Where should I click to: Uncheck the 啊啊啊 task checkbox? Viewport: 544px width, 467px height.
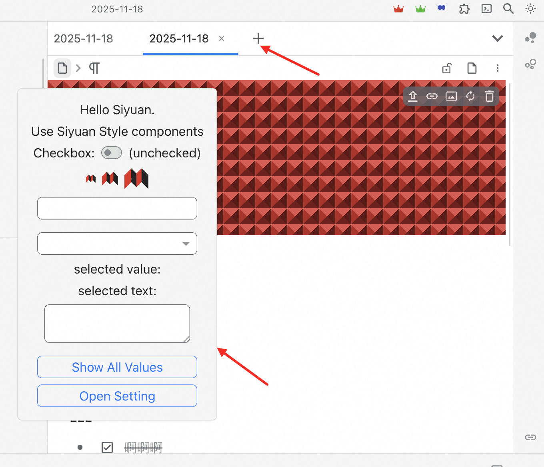coord(107,447)
